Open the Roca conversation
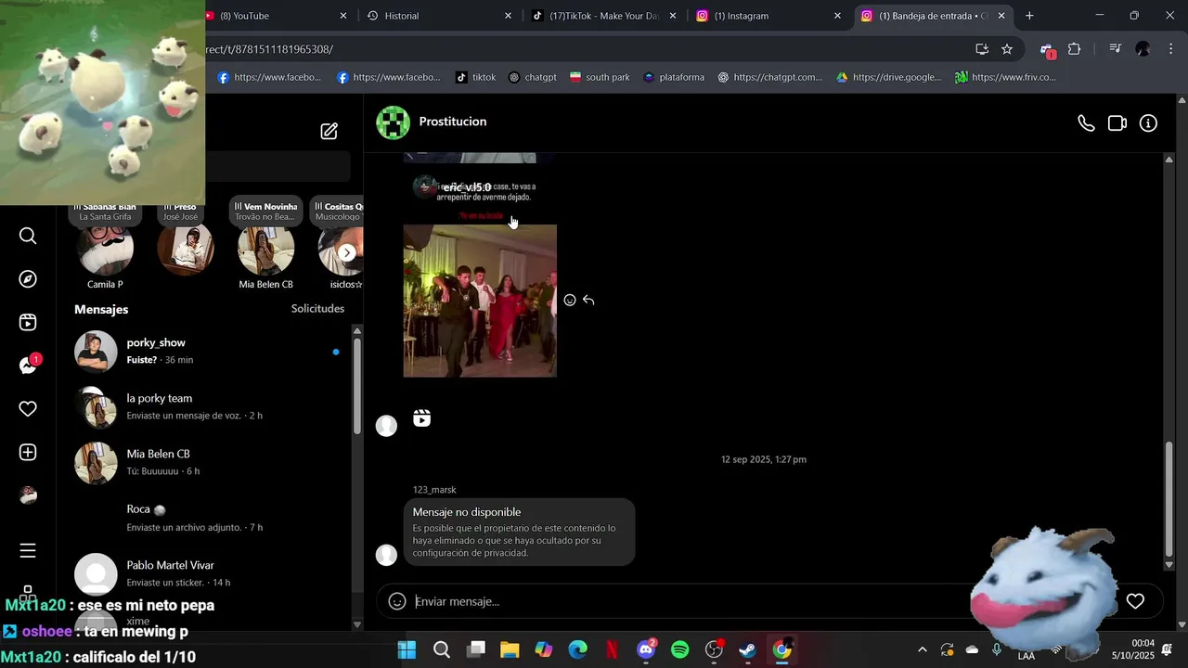 click(x=209, y=519)
